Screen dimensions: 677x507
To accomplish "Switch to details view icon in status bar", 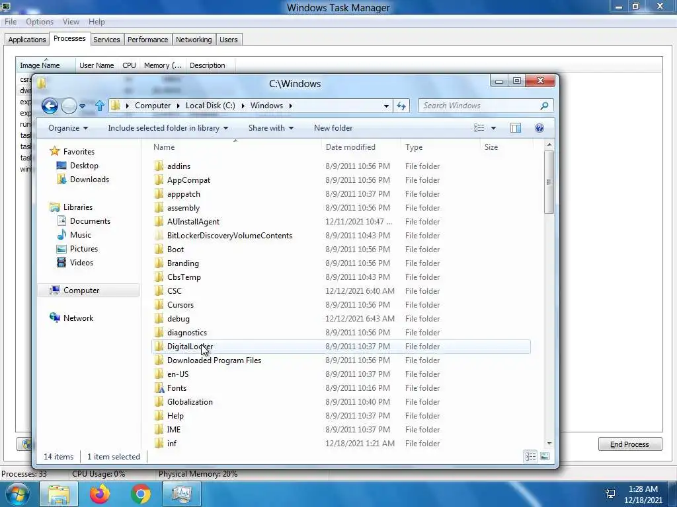I will 531,456.
